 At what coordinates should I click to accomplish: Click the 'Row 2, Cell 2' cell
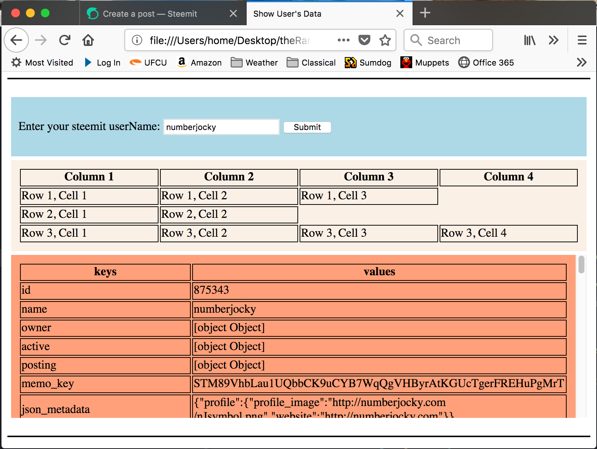(x=229, y=215)
